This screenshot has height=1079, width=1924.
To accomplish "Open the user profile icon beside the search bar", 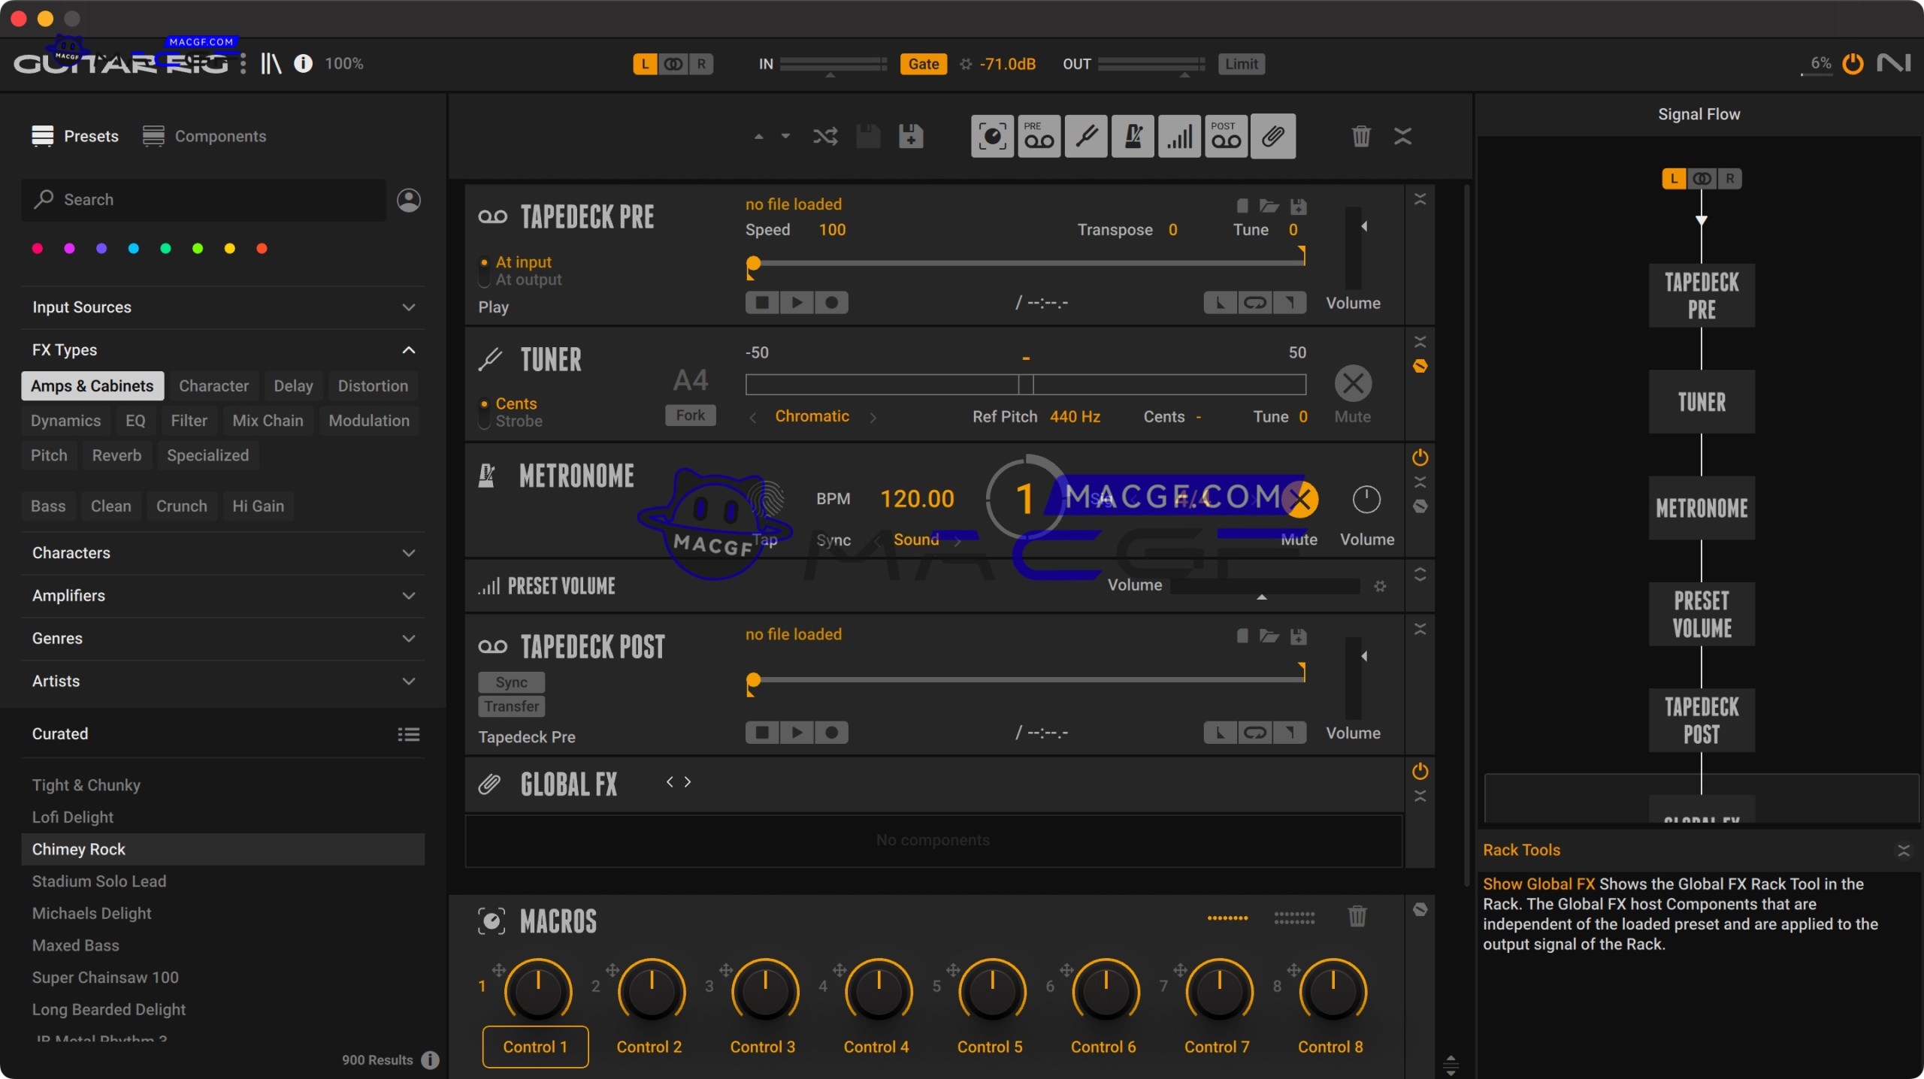I will (408, 200).
